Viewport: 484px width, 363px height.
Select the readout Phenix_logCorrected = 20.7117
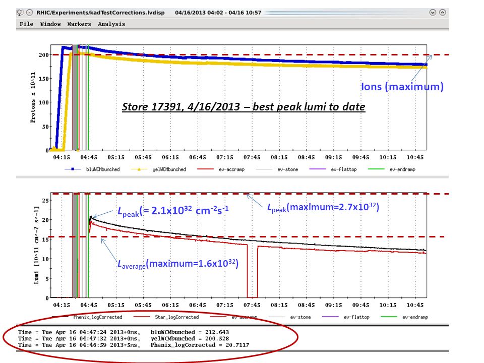pos(200,345)
